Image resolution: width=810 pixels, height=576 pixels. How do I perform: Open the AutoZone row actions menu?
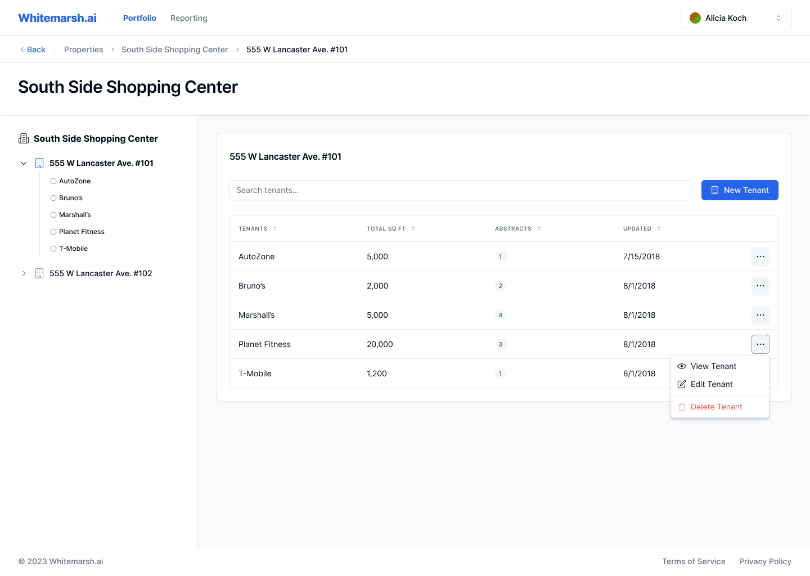point(760,256)
